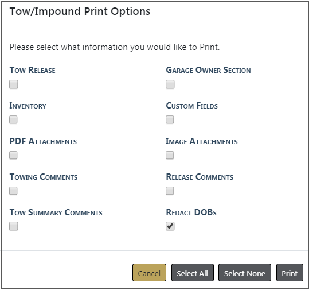Screen dimensions: 309x290
Task: Enable Image Attachments checkbox
Action: pos(170,155)
